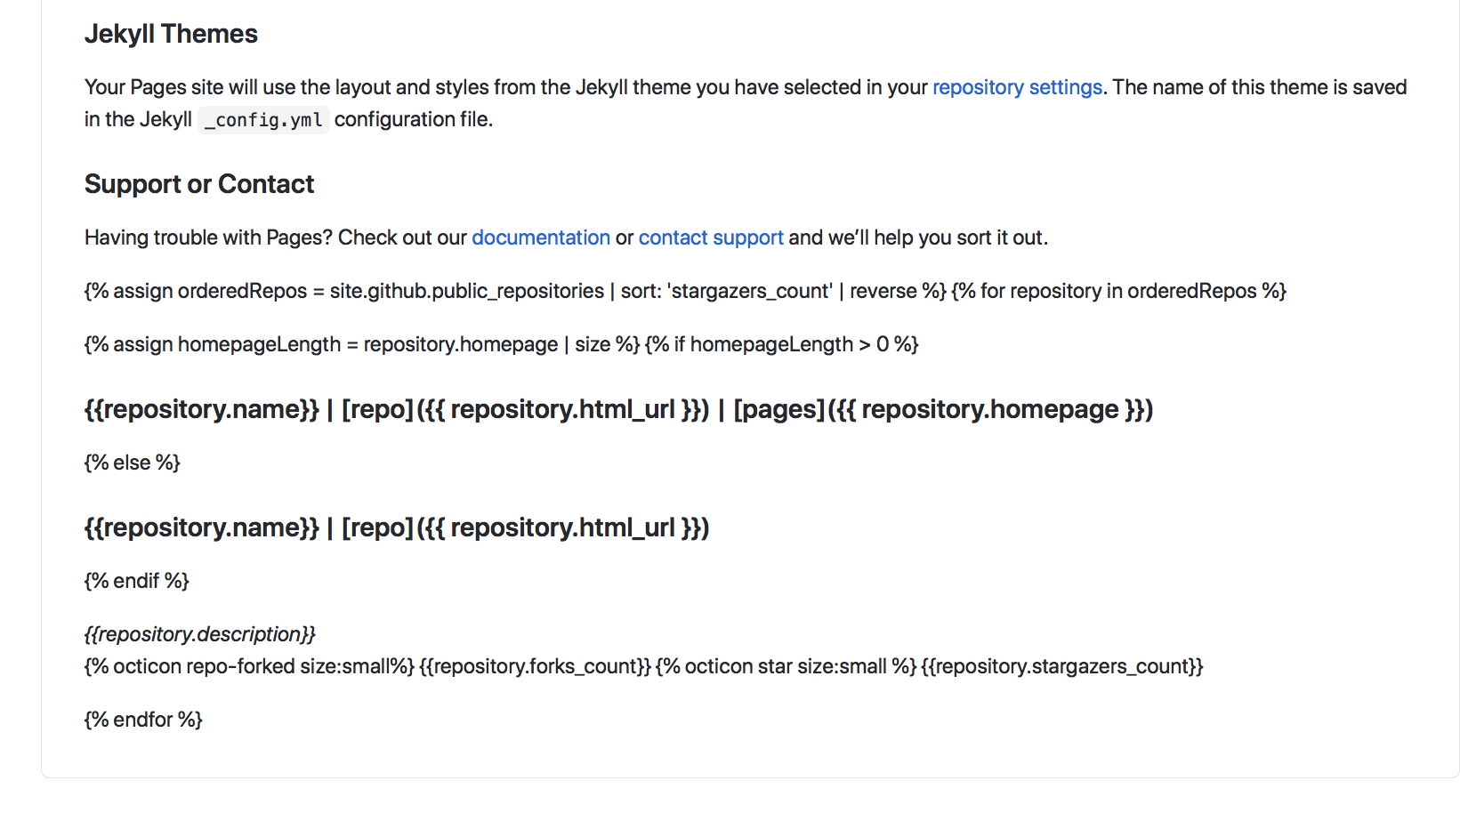Viewport: 1460px width, 821px height.
Task: Follow the contact support link
Action: click(711, 237)
